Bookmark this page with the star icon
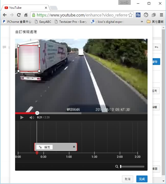166x184 pixels. click(x=130, y=15)
